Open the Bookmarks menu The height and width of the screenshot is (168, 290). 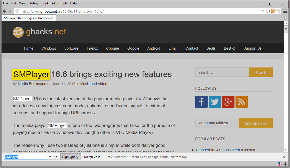point(49,3)
